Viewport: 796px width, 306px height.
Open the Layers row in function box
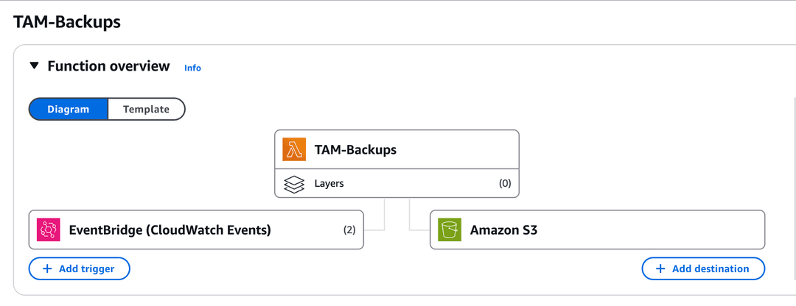[x=329, y=184]
